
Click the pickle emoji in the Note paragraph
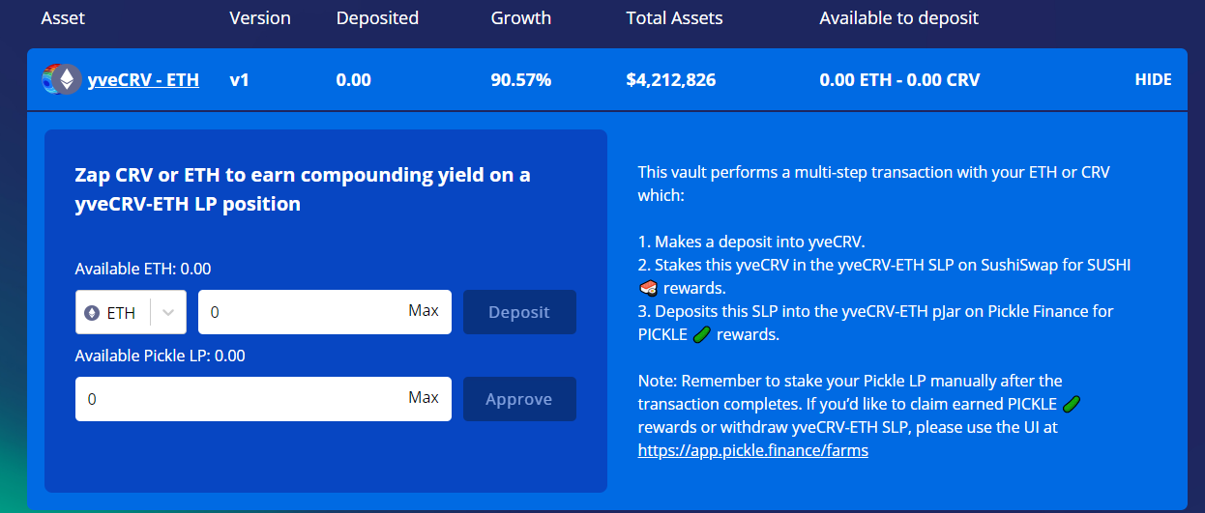[x=1072, y=404]
